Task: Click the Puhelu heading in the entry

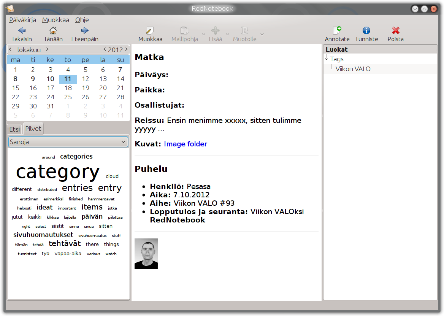Action: [151, 169]
